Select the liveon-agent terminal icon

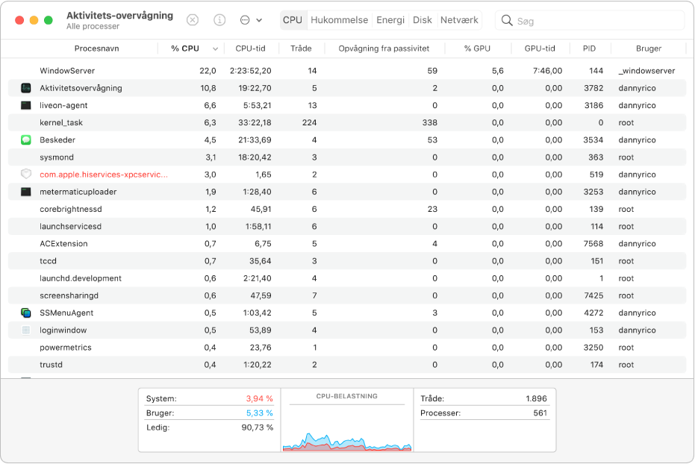point(26,105)
